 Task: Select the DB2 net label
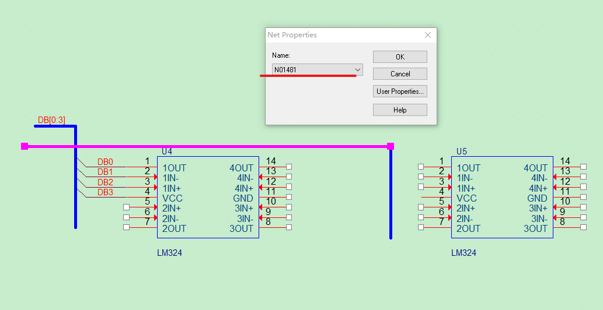(105, 182)
